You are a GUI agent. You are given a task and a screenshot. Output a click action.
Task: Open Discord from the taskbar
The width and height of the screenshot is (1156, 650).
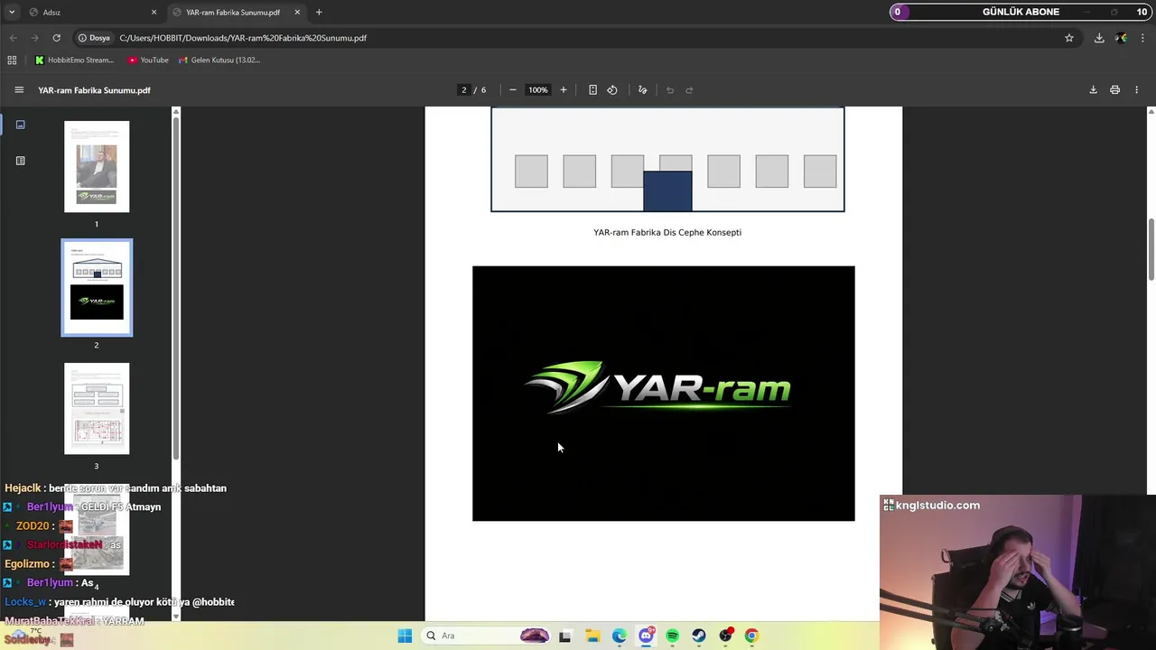646,636
